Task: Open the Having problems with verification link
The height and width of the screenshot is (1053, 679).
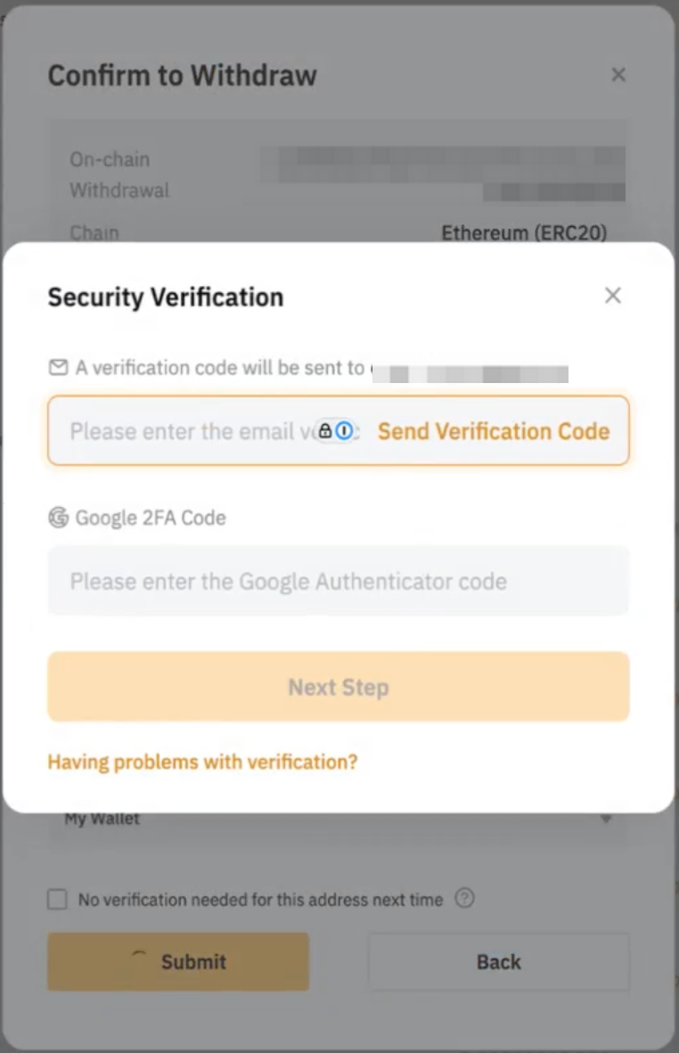Action: [202, 762]
